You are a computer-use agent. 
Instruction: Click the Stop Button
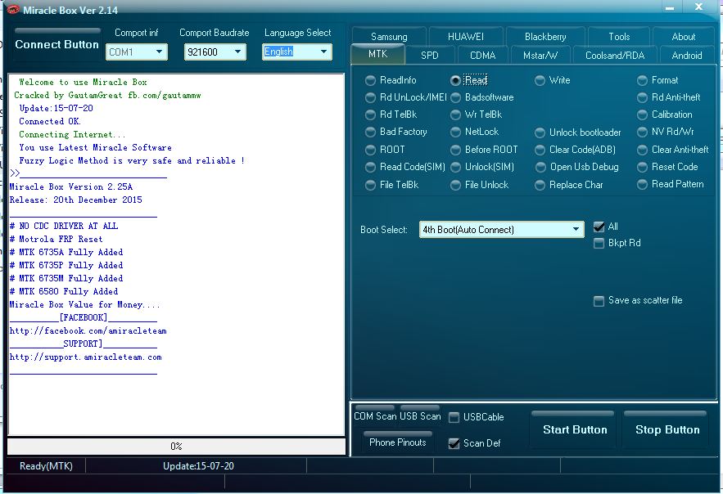pyautogui.click(x=667, y=429)
